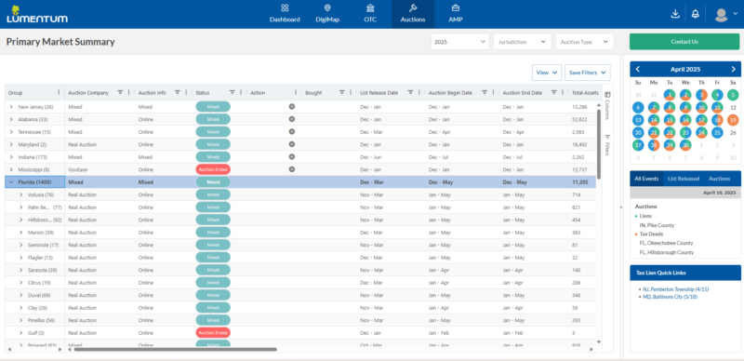
Task: Click action icon in Mississippi row
Action: coord(292,169)
